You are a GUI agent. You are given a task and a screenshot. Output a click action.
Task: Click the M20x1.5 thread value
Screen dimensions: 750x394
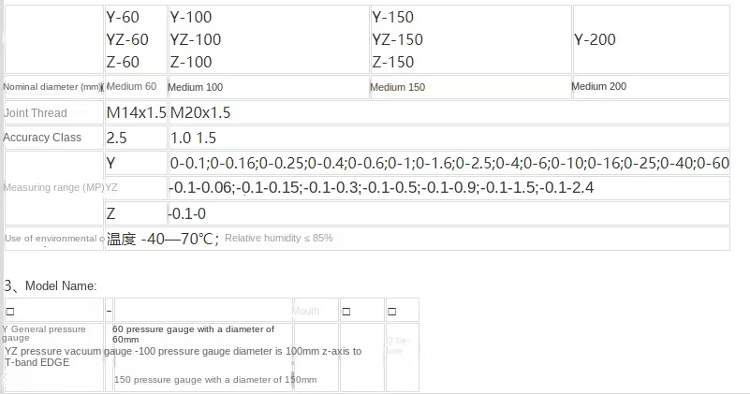tap(200, 113)
